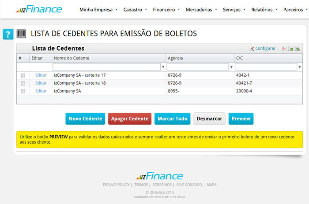Export the list to PDF
The image size is (309, 204).
[x=284, y=48]
